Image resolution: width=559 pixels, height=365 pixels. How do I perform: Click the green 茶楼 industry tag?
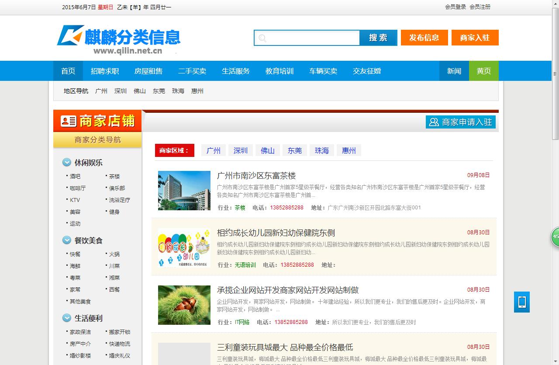tap(240, 208)
